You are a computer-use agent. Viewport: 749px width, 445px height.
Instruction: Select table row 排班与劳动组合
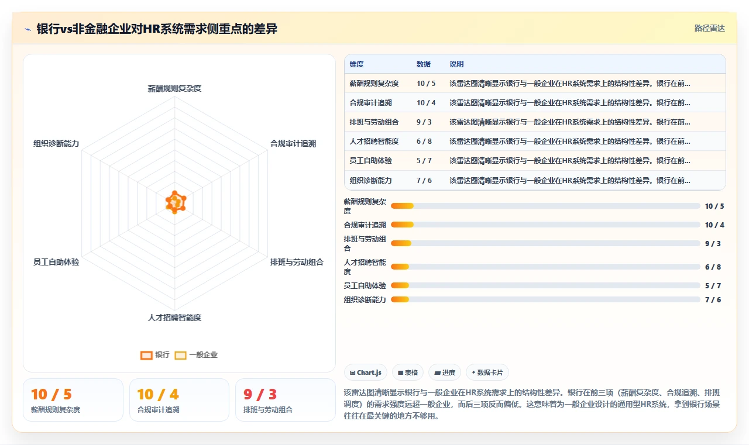[535, 122]
